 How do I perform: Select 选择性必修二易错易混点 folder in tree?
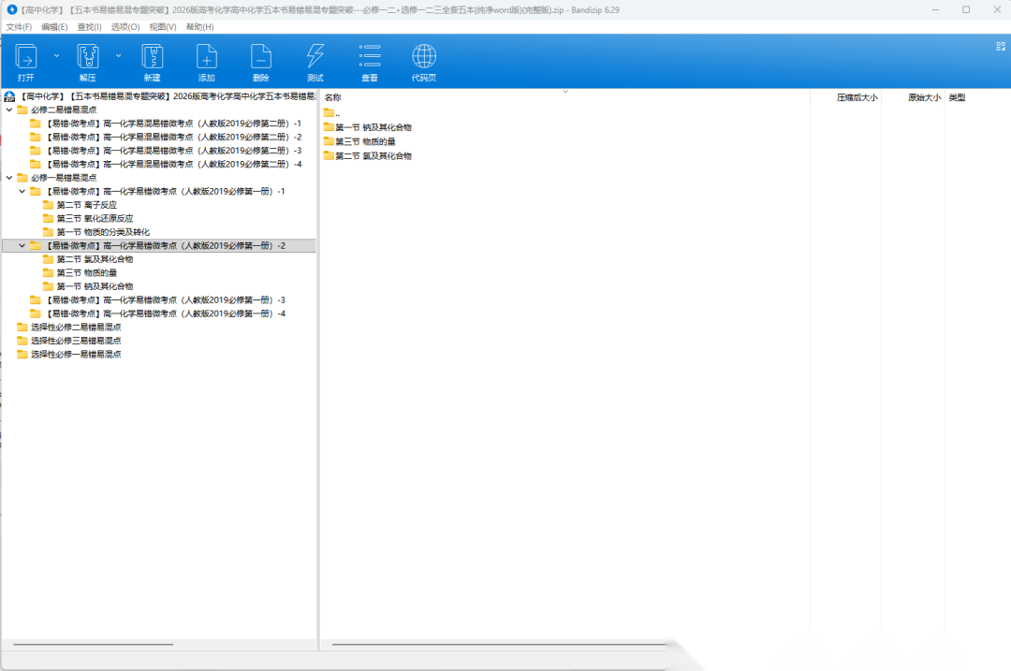point(75,328)
